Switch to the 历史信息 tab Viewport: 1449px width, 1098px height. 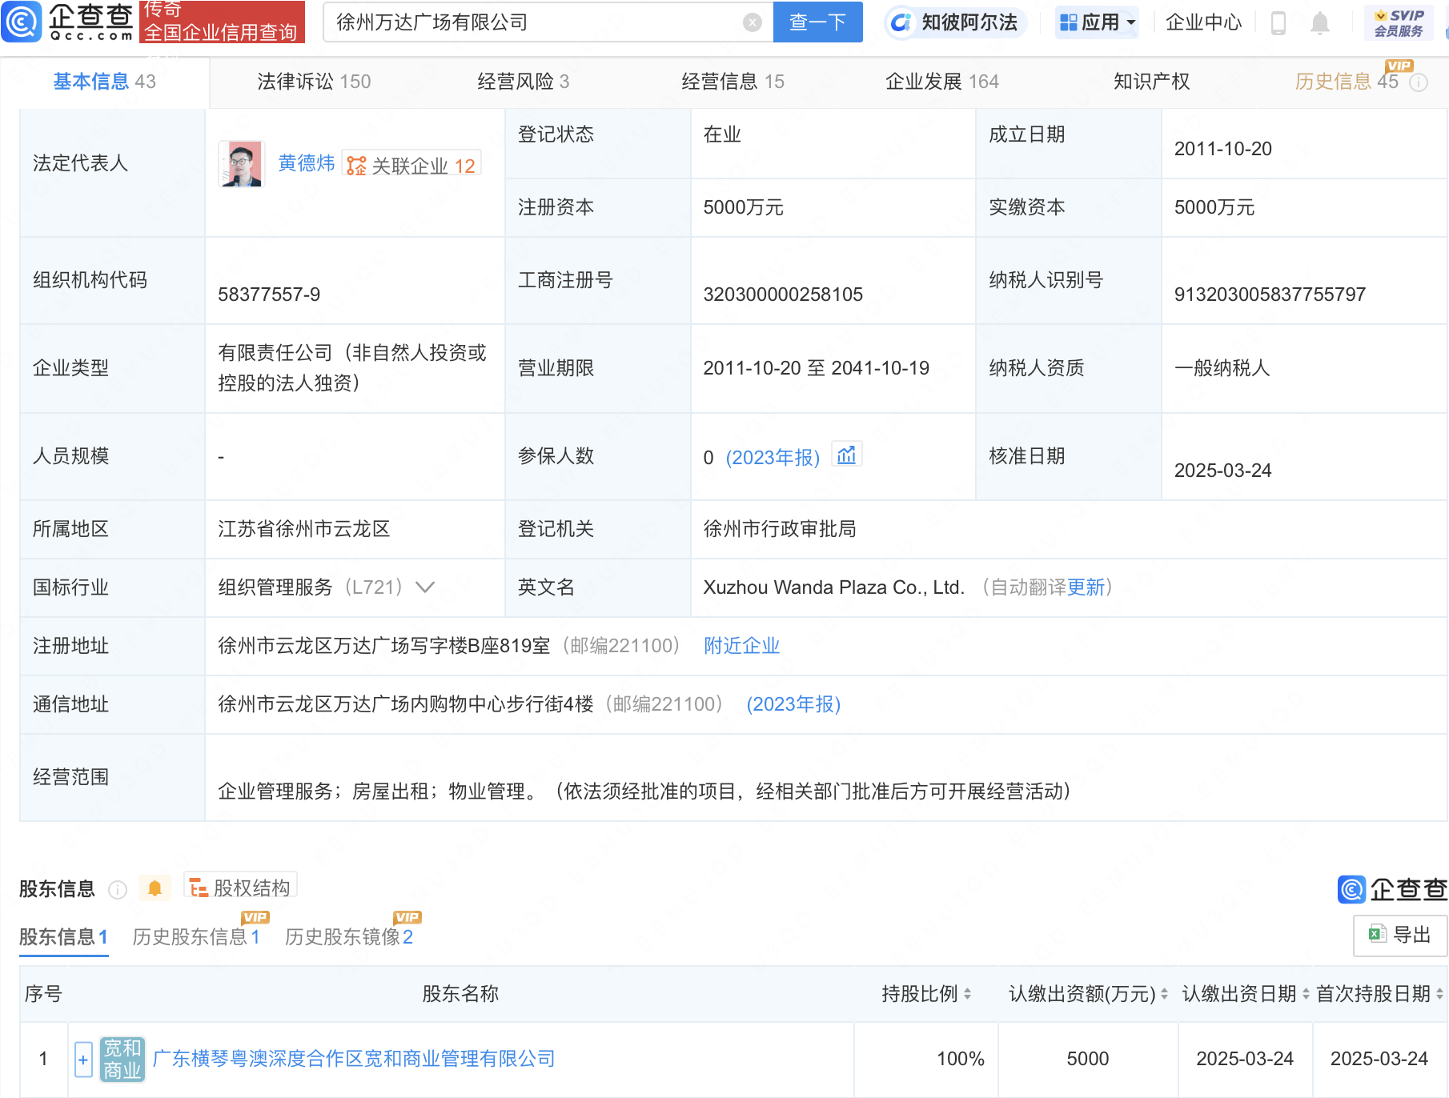click(x=1347, y=82)
